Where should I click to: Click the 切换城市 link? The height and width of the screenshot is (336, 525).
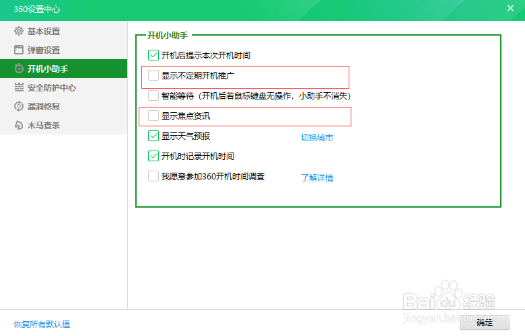(317, 137)
